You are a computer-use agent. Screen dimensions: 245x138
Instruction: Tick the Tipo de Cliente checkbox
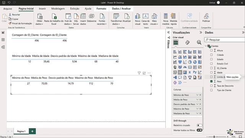(x=211, y=90)
